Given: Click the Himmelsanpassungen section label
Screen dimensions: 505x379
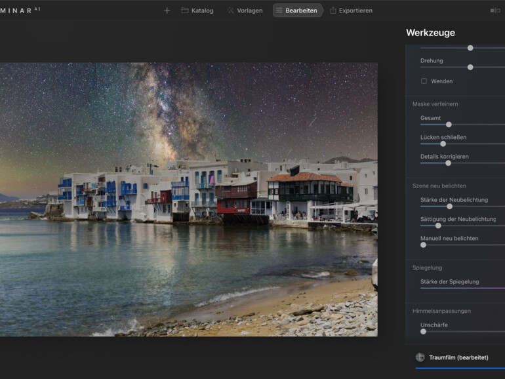Looking at the screenshot, I should [441, 311].
